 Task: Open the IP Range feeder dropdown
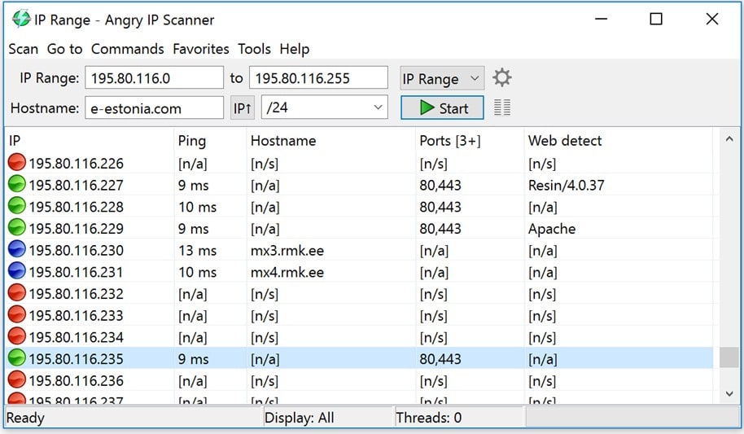click(x=442, y=78)
